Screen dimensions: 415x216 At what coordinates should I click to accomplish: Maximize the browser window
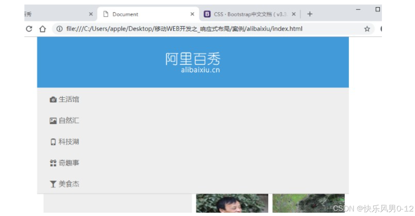[378, 9]
